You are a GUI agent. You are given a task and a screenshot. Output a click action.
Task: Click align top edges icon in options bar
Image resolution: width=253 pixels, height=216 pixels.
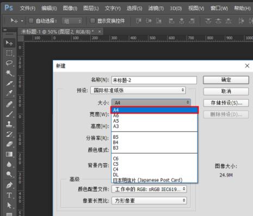139,21
